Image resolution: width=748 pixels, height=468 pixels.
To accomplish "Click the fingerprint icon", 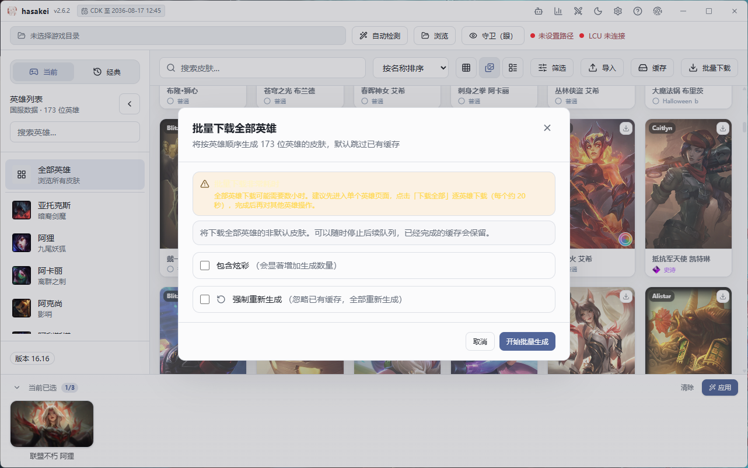I will 658,11.
